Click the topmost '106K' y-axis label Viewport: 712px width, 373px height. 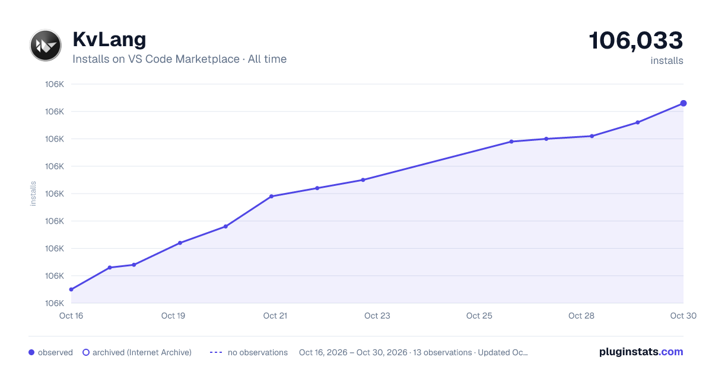tap(54, 84)
